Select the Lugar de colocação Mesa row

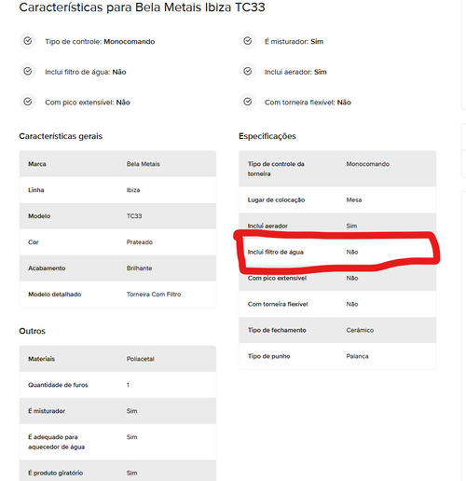click(x=337, y=199)
